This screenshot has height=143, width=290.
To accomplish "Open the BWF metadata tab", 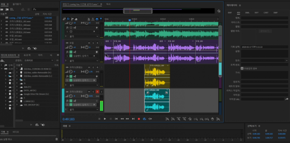I will [x=230, y=13].
